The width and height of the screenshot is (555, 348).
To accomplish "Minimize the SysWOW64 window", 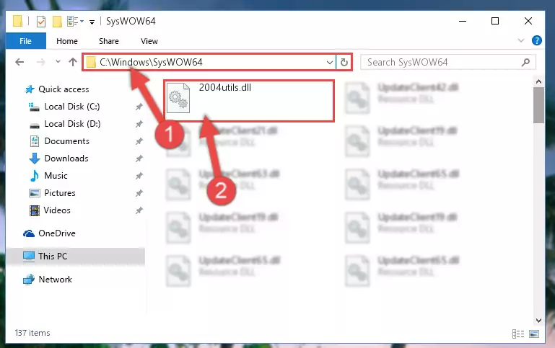I will [463, 21].
